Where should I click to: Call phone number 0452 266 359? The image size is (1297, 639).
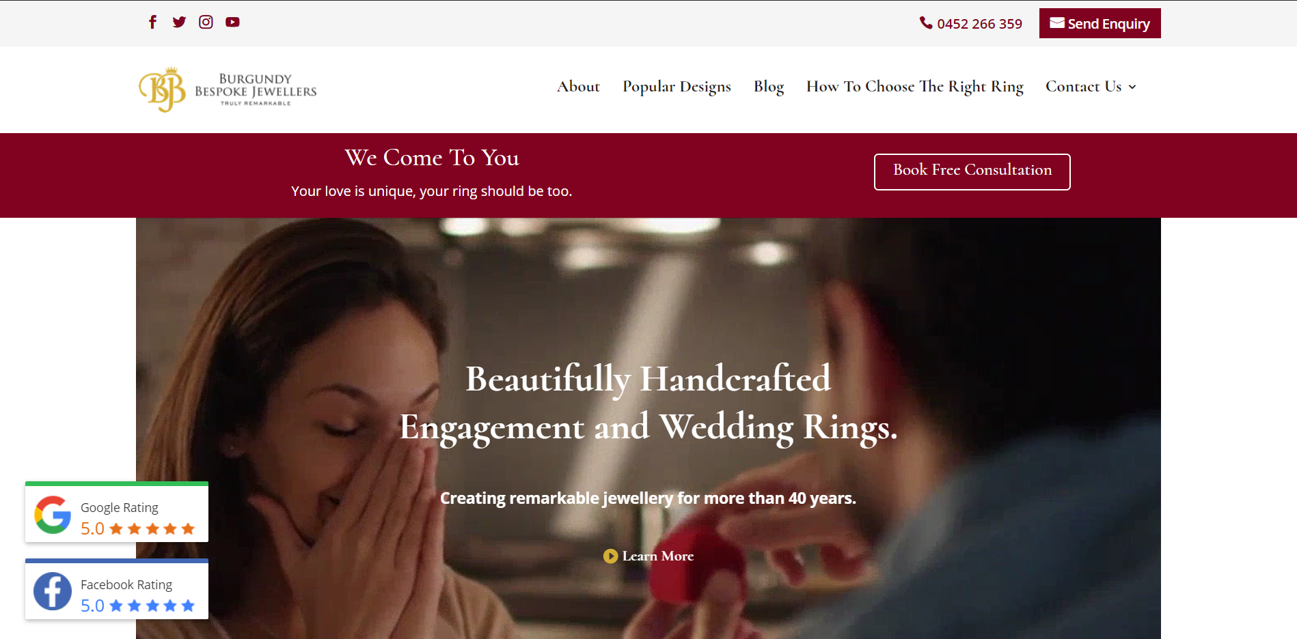click(979, 24)
